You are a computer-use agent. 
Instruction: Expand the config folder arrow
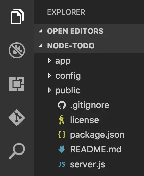click(49, 75)
